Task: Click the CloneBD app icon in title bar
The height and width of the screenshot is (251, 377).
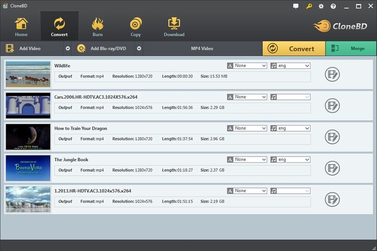Action: point(5,6)
